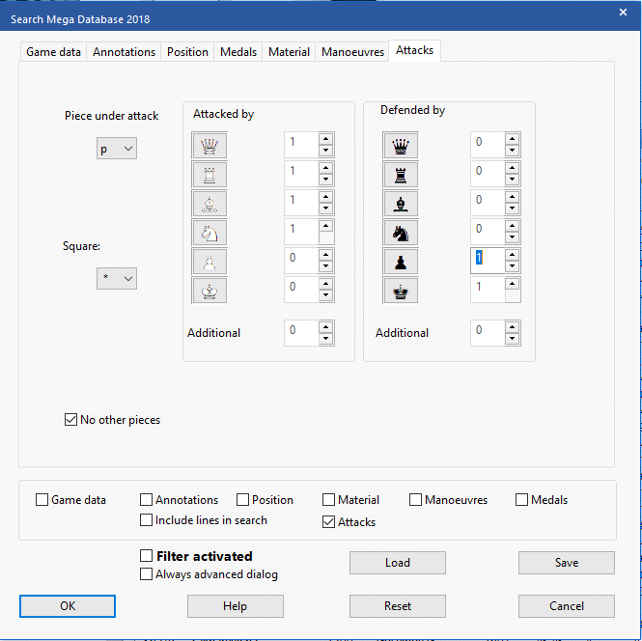Switch to the Game data tab

pyautogui.click(x=53, y=52)
